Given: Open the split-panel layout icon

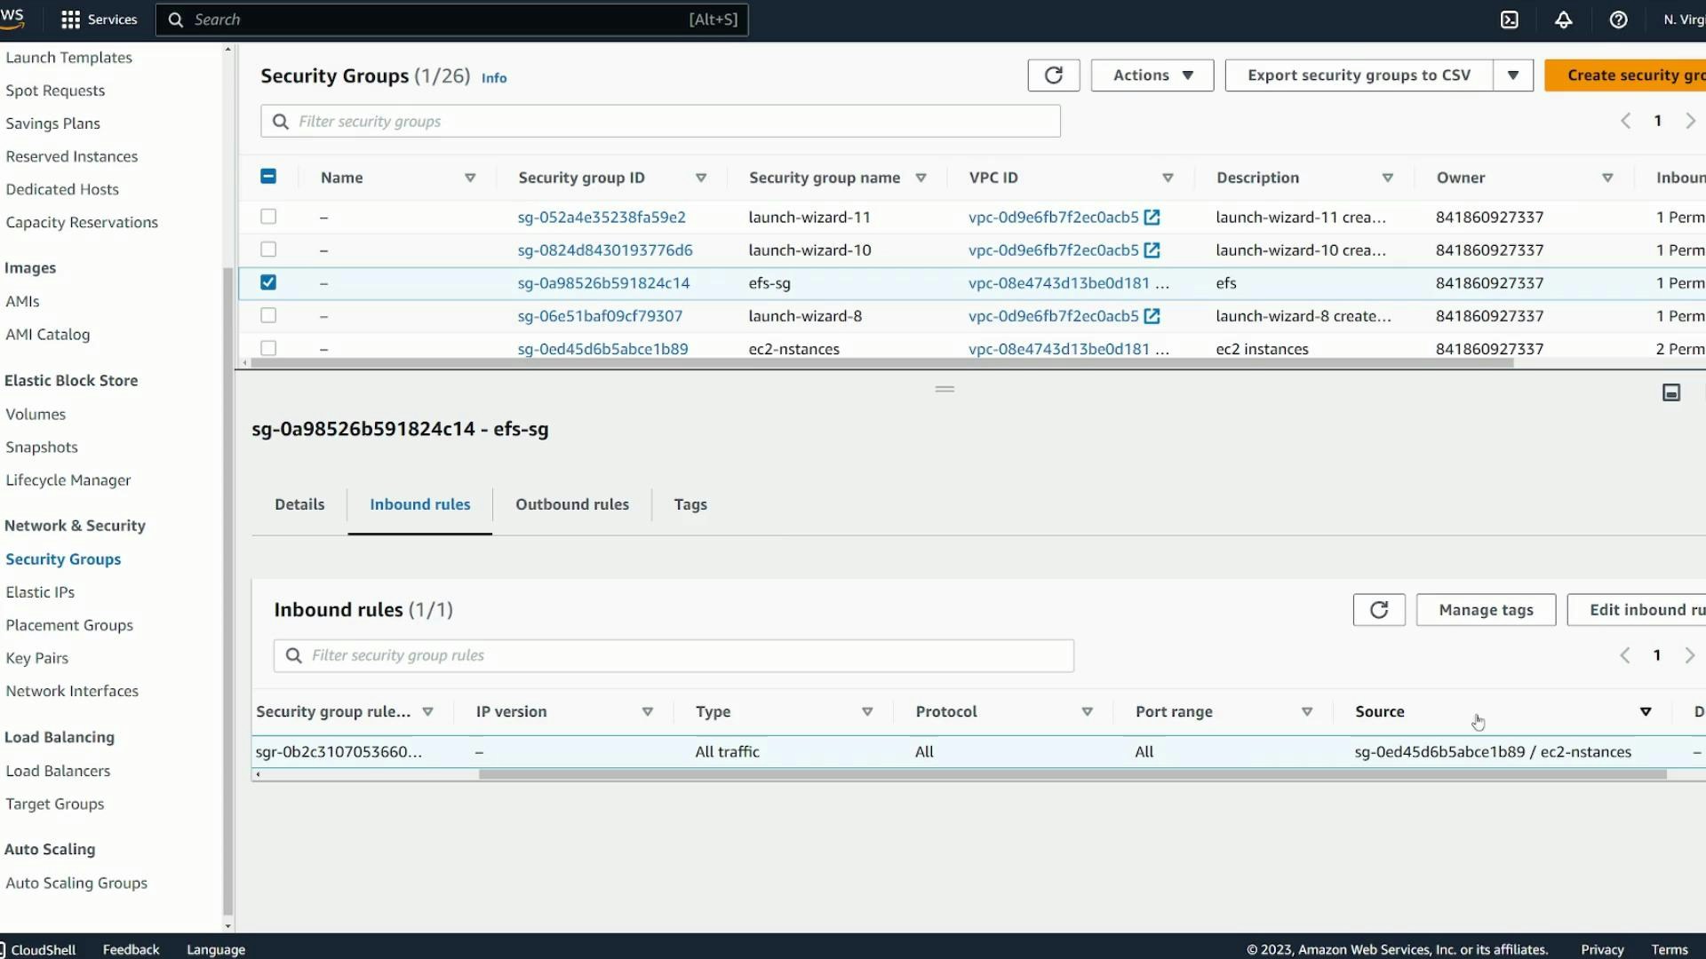Looking at the screenshot, I should pyautogui.click(x=1671, y=392).
